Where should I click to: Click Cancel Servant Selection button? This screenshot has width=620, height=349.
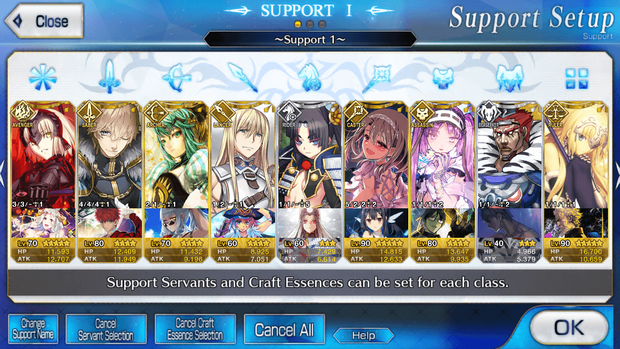[x=106, y=329]
